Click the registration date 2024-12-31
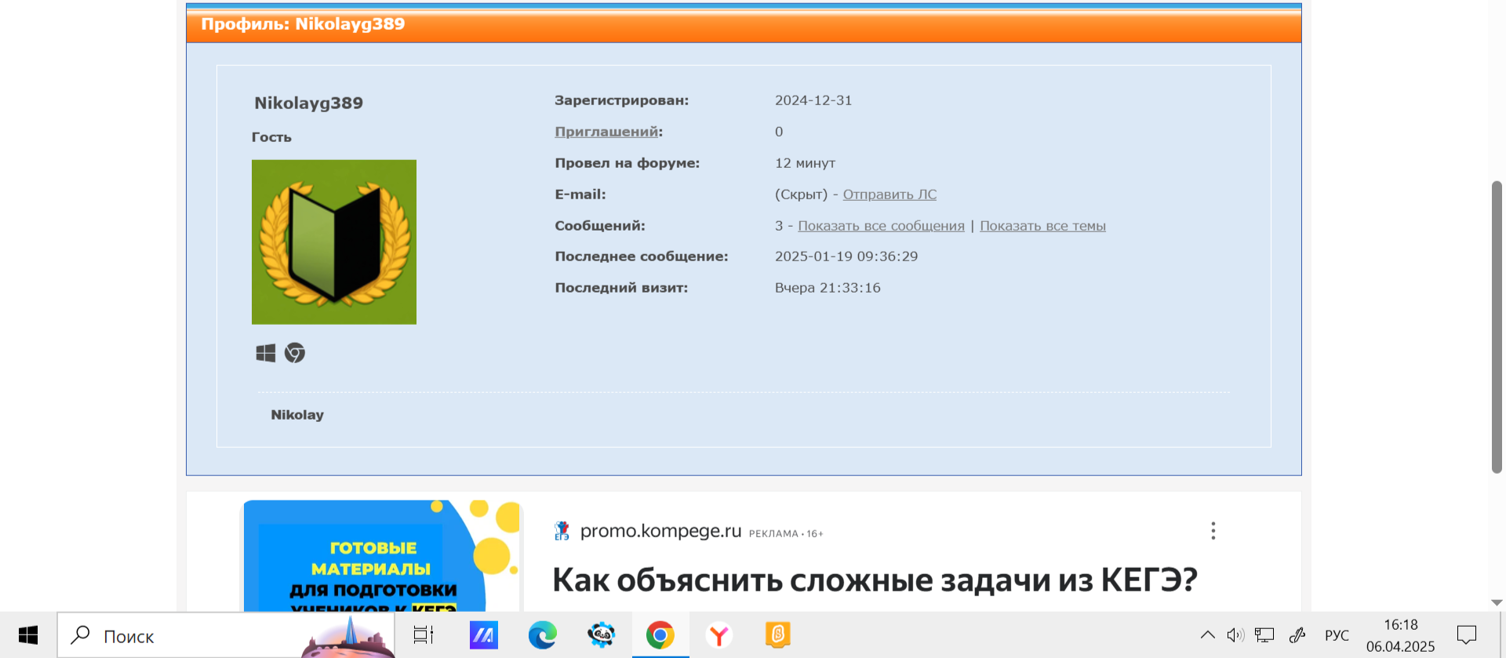The width and height of the screenshot is (1506, 658). pyautogui.click(x=813, y=100)
